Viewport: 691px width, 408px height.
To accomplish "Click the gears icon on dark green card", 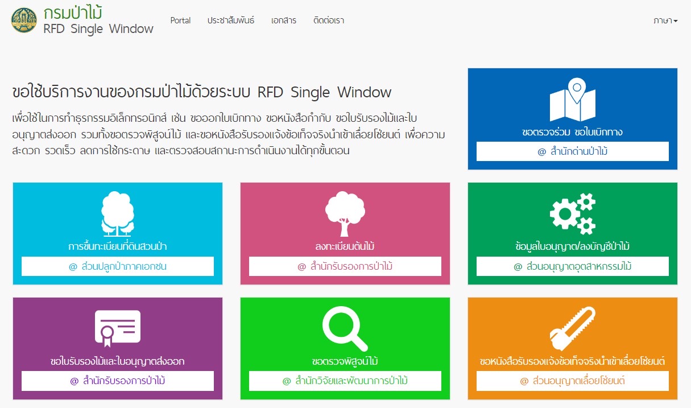I will 573,214.
